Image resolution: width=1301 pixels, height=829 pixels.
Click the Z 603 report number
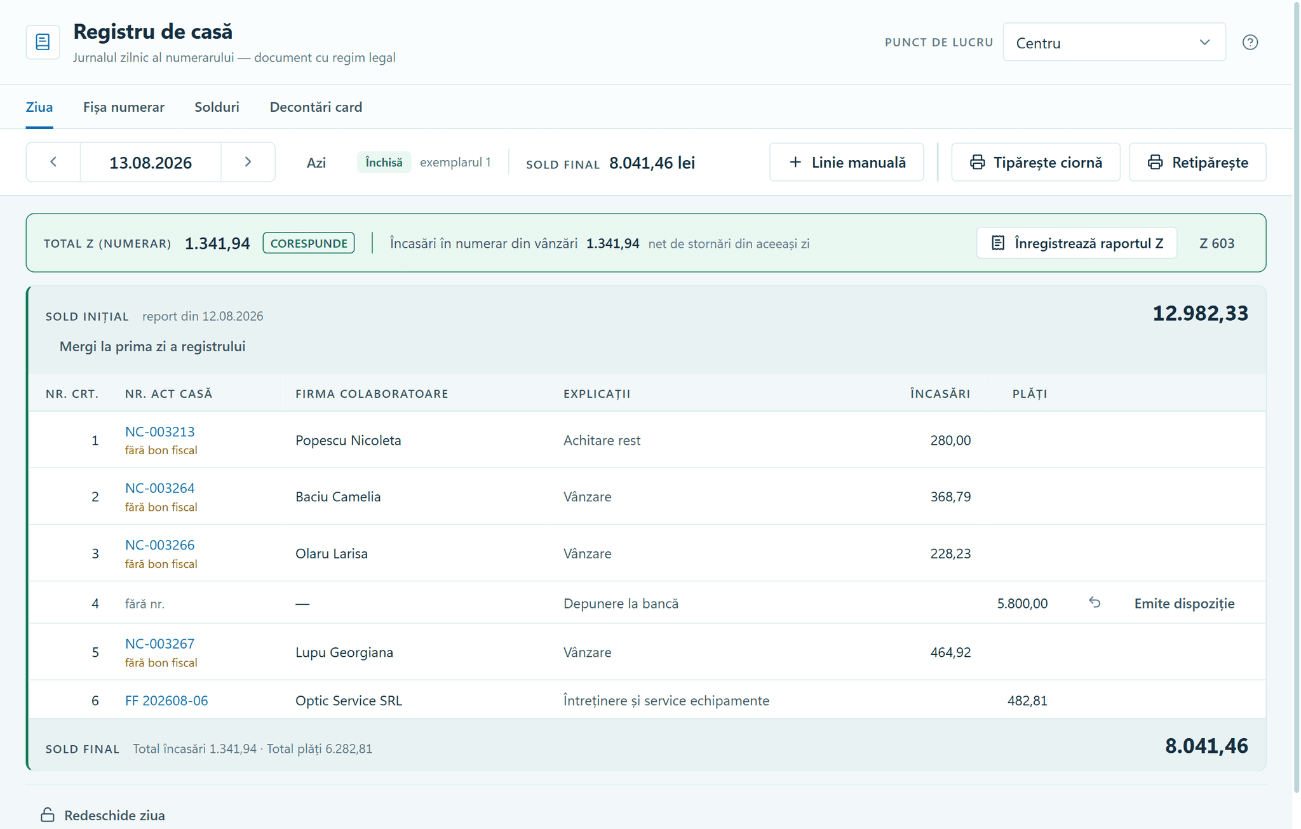click(1217, 243)
